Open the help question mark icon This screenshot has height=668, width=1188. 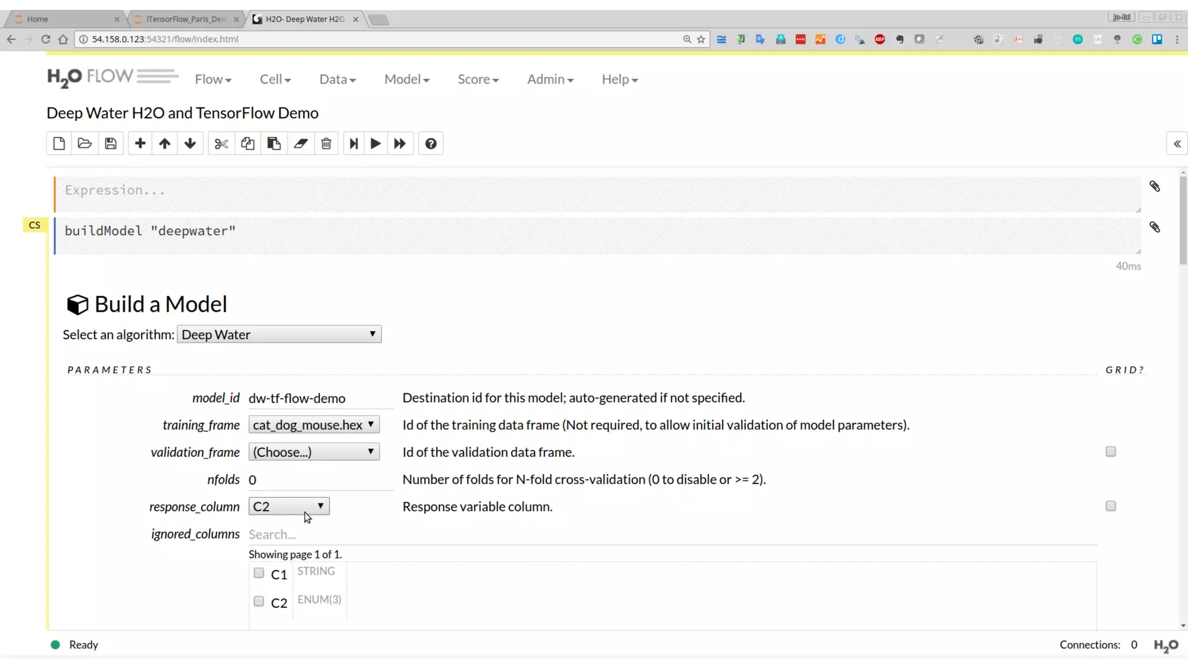pos(430,143)
